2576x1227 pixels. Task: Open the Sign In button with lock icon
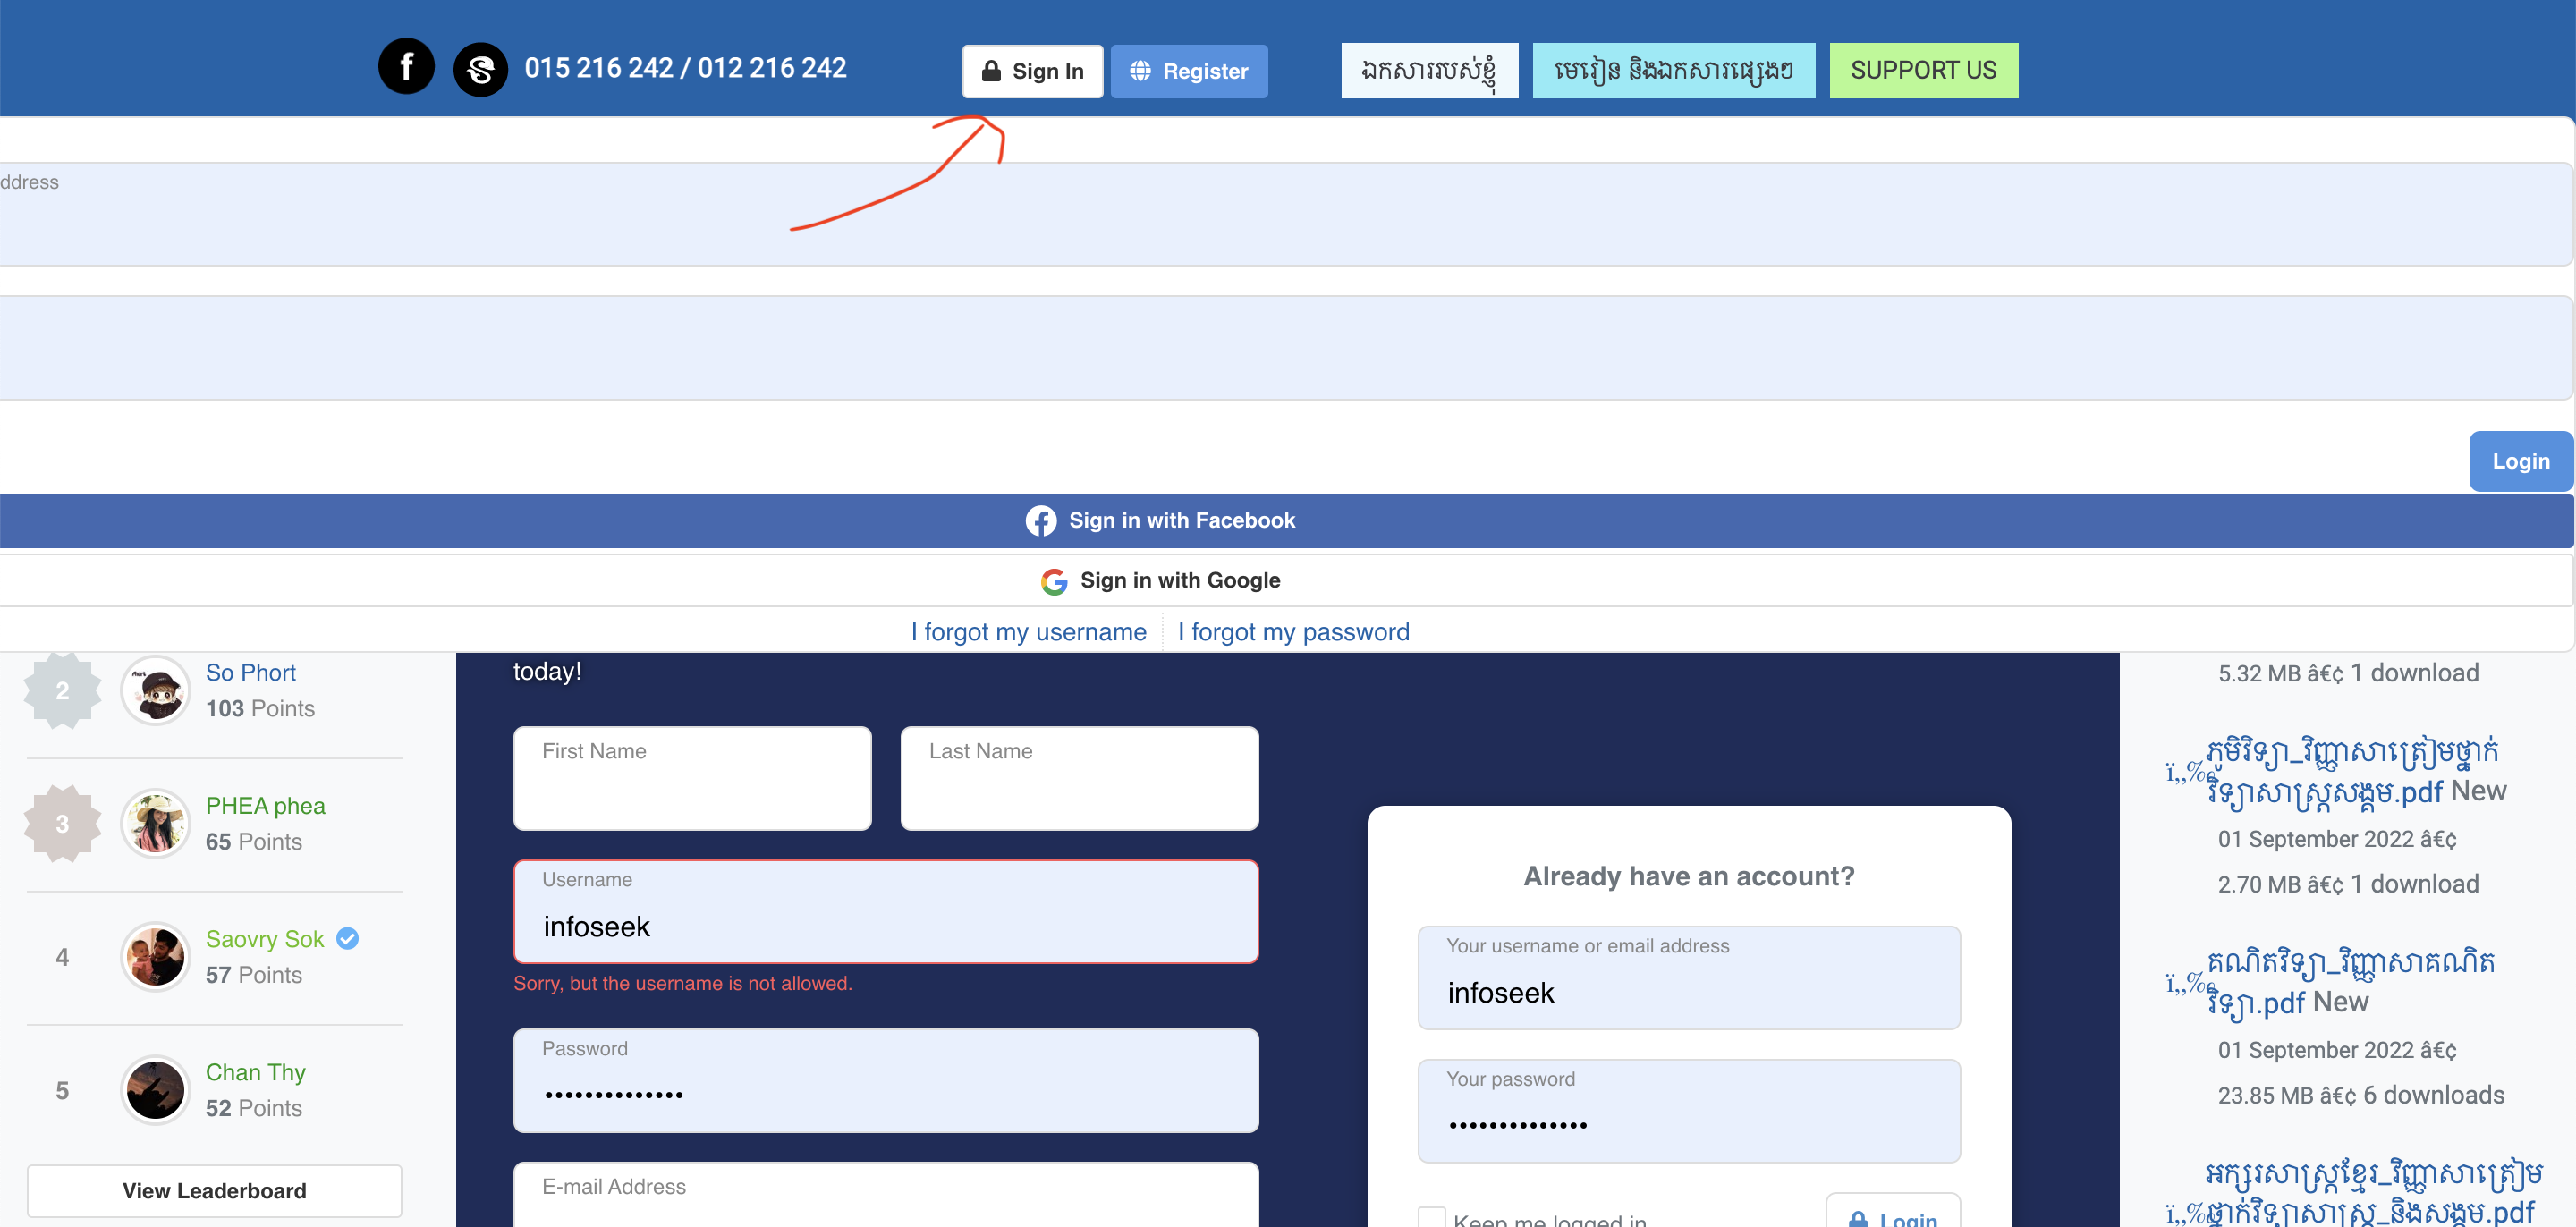click(x=1032, y=71)
